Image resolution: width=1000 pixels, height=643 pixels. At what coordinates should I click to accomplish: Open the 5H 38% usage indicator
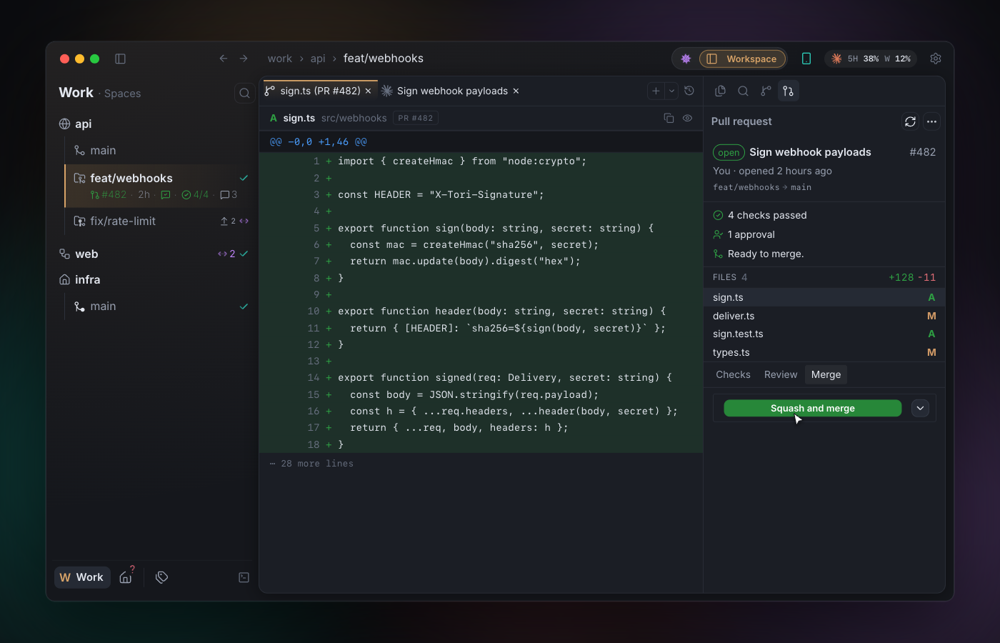[x=871, y=59]
